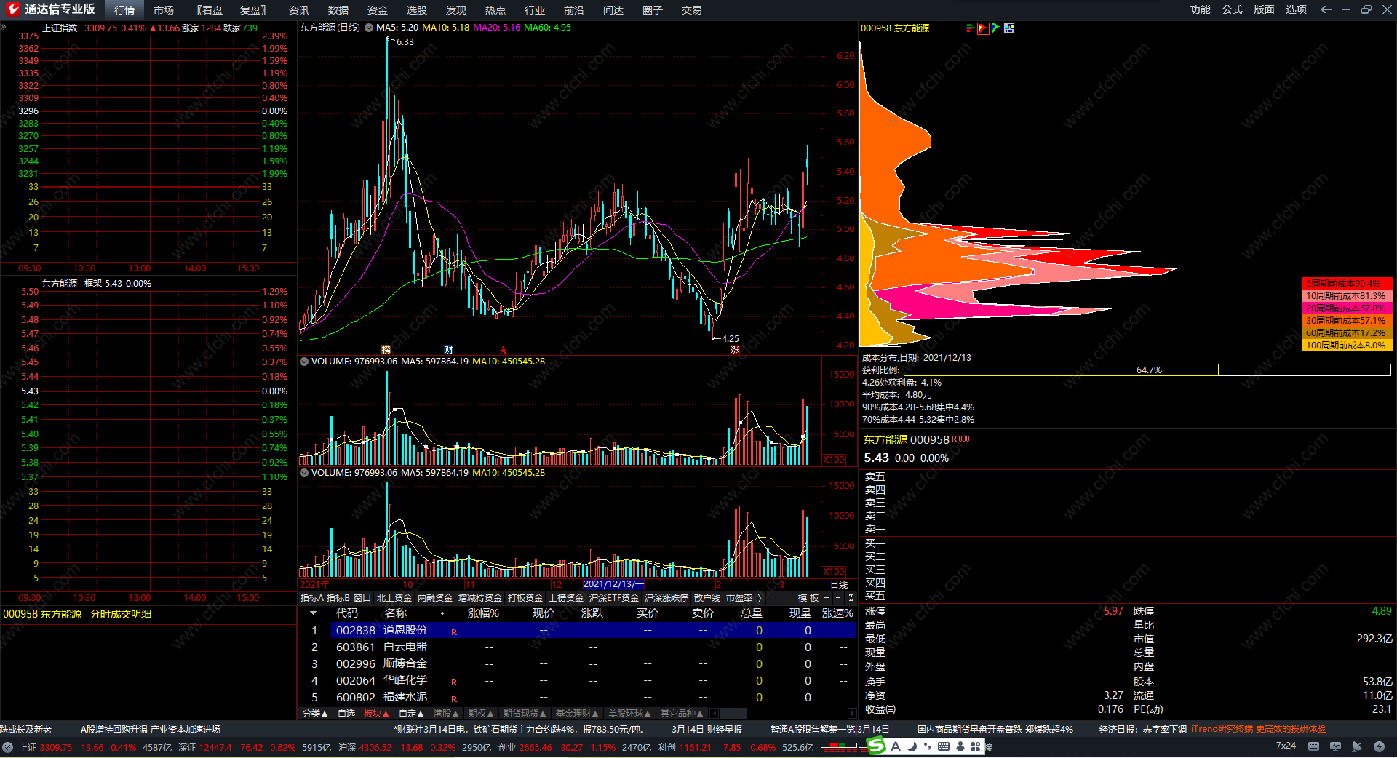Select the red-boxed cost distribution chart icon
This screenshot has width=1397, height=758.
(983, 28)
